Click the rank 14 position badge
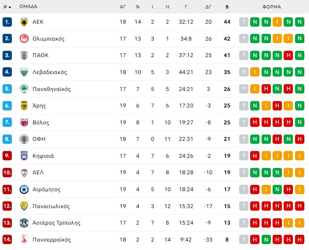This screenshot has width=309, height=250. 7,240
